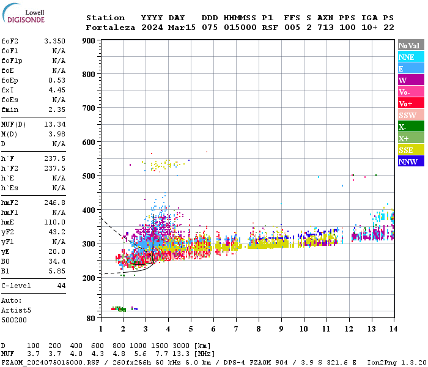Viewport: 428px width, 367px height.
Task: Click the X- dark green legend swatch
Action: (x=411, y=127)
